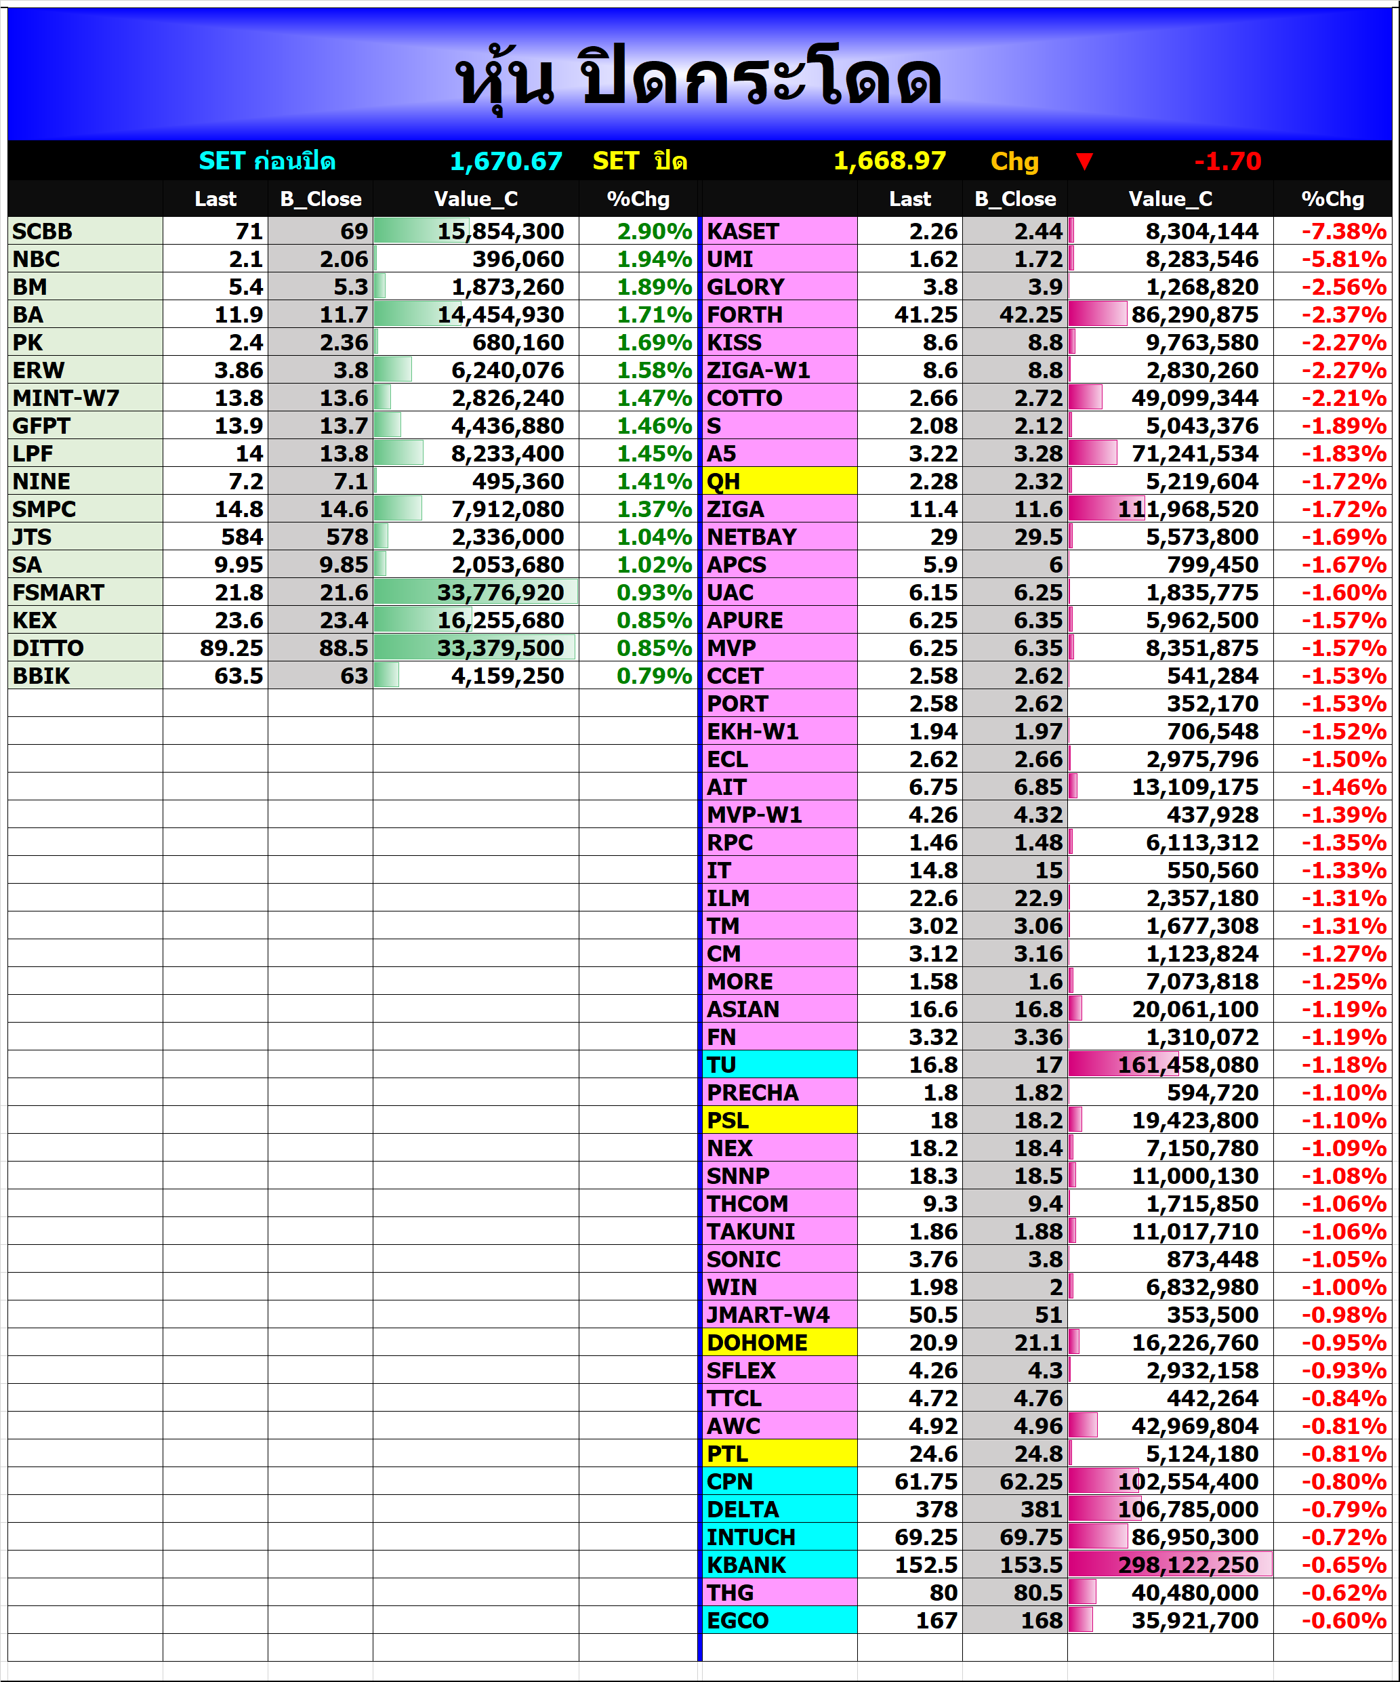The image size is (1400, 1682).
Task: Click the yellow PTL ticker cell
Action: tap(779, 1454)
